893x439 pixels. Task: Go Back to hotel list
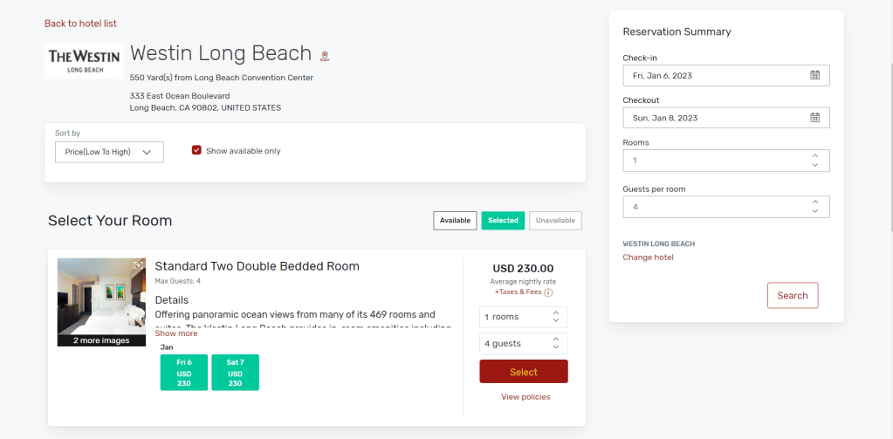(80, 24)
